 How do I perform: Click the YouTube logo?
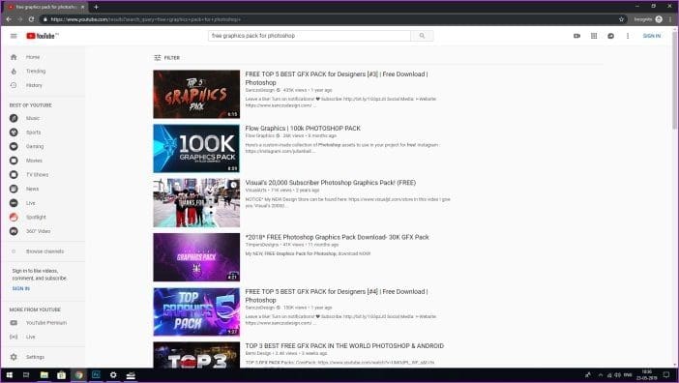[42, 36]
